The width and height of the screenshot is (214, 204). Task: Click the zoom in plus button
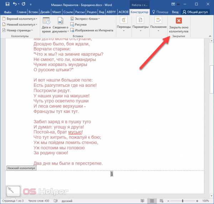[x=197, y=201]
